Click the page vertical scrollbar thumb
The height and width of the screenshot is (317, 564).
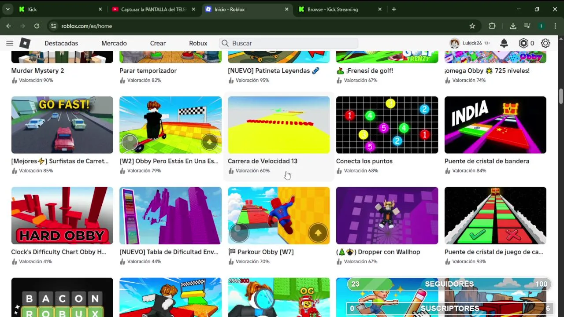[x=561, y=96]
